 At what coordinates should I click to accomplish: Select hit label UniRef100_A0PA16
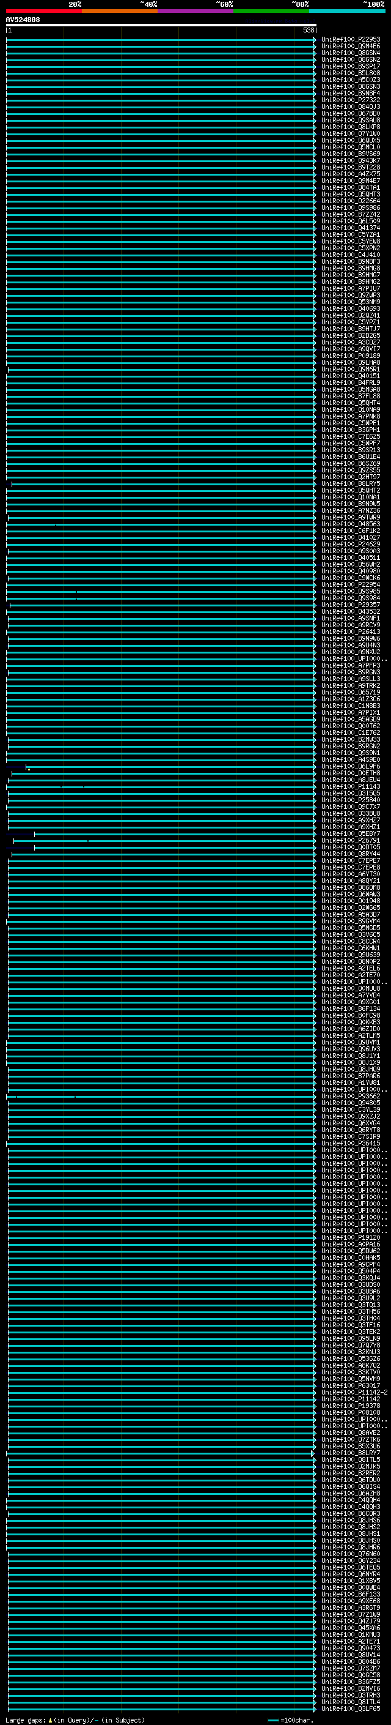coord(350,1244)
